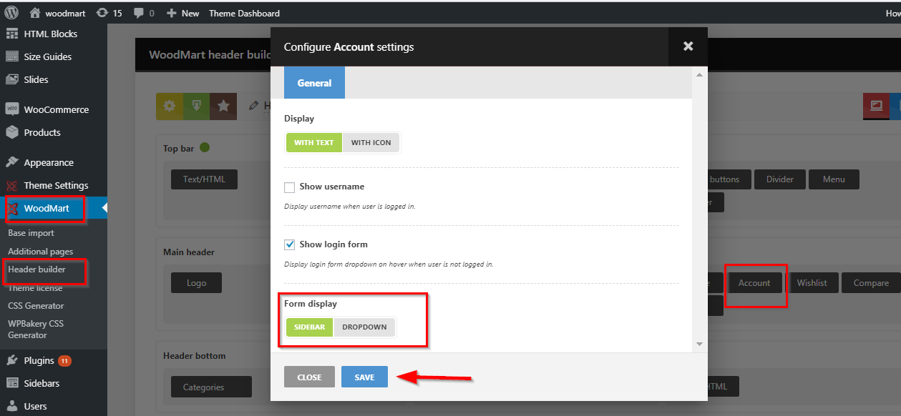Click the Users person icon

[x=11, y=406]
